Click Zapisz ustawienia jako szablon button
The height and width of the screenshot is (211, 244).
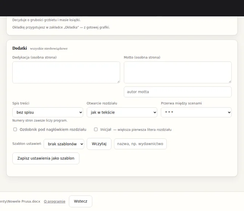pyautogui.click(x=46, y=158)
